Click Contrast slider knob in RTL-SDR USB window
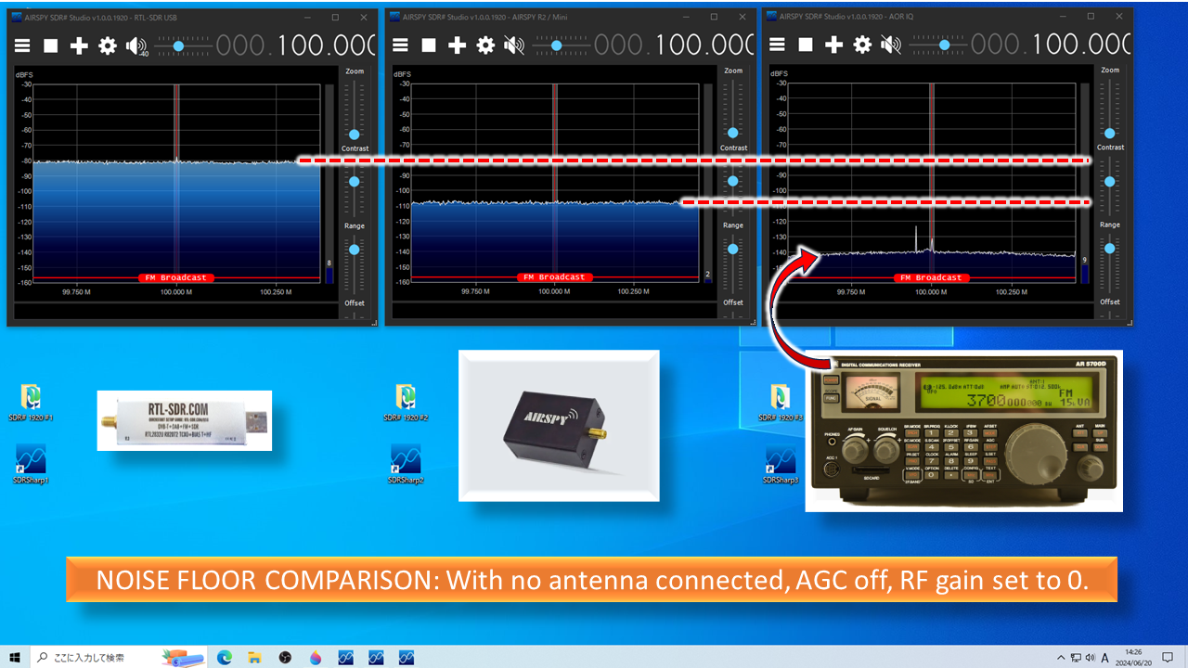Viewport: 1188px width, 668px height. point(355,182)
